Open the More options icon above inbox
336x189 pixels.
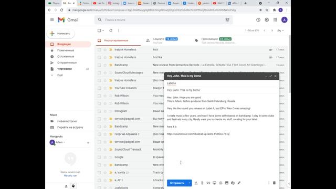tap(119, 30)
